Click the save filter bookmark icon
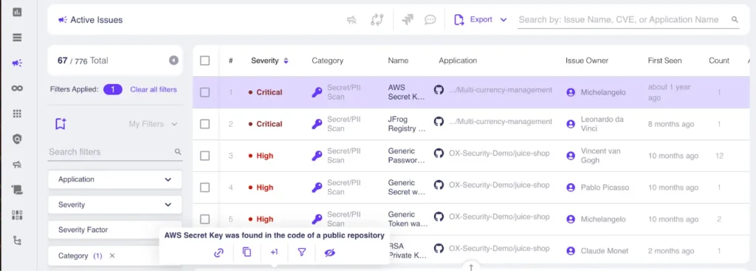The height and width of the screenshot is (271, 756). coord(61,124)
